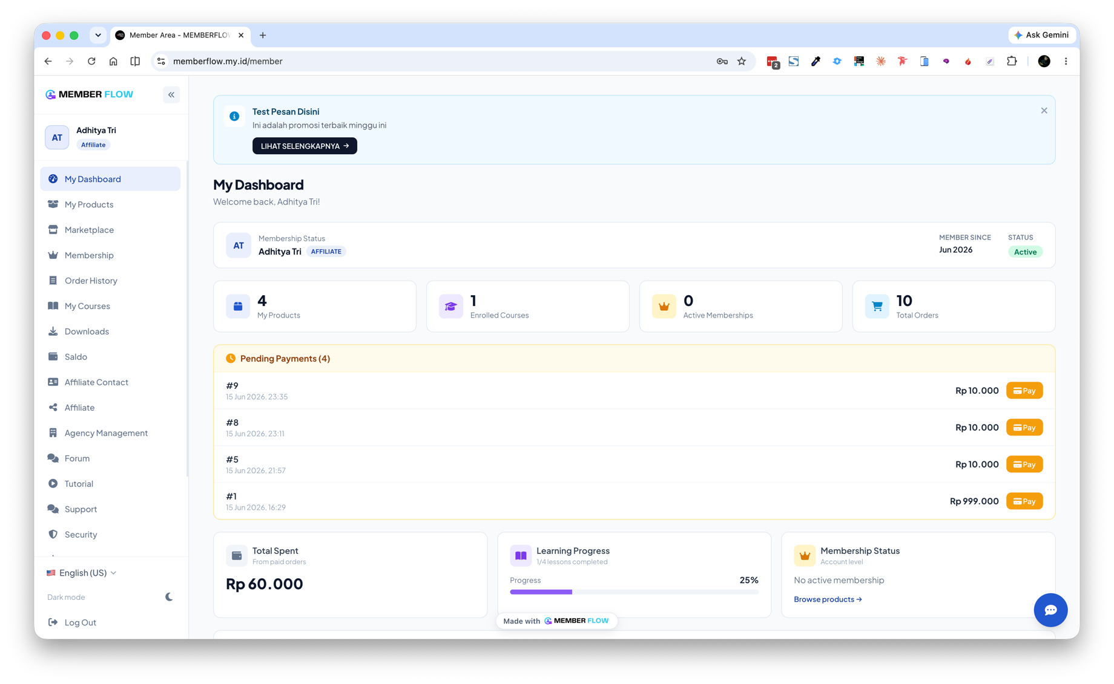
Task: Click the Learning Progress bar
Action: click(x=634, y=592)
